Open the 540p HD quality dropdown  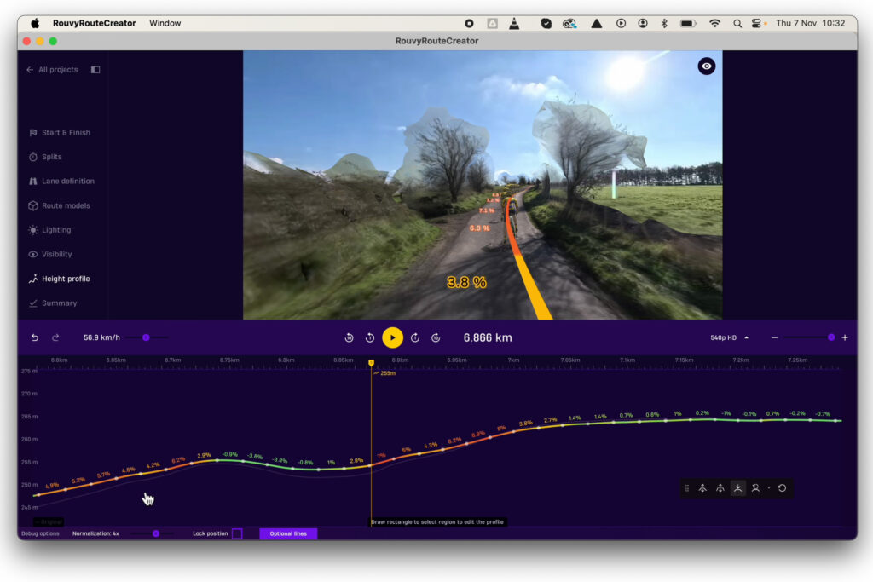click(730, 337)
